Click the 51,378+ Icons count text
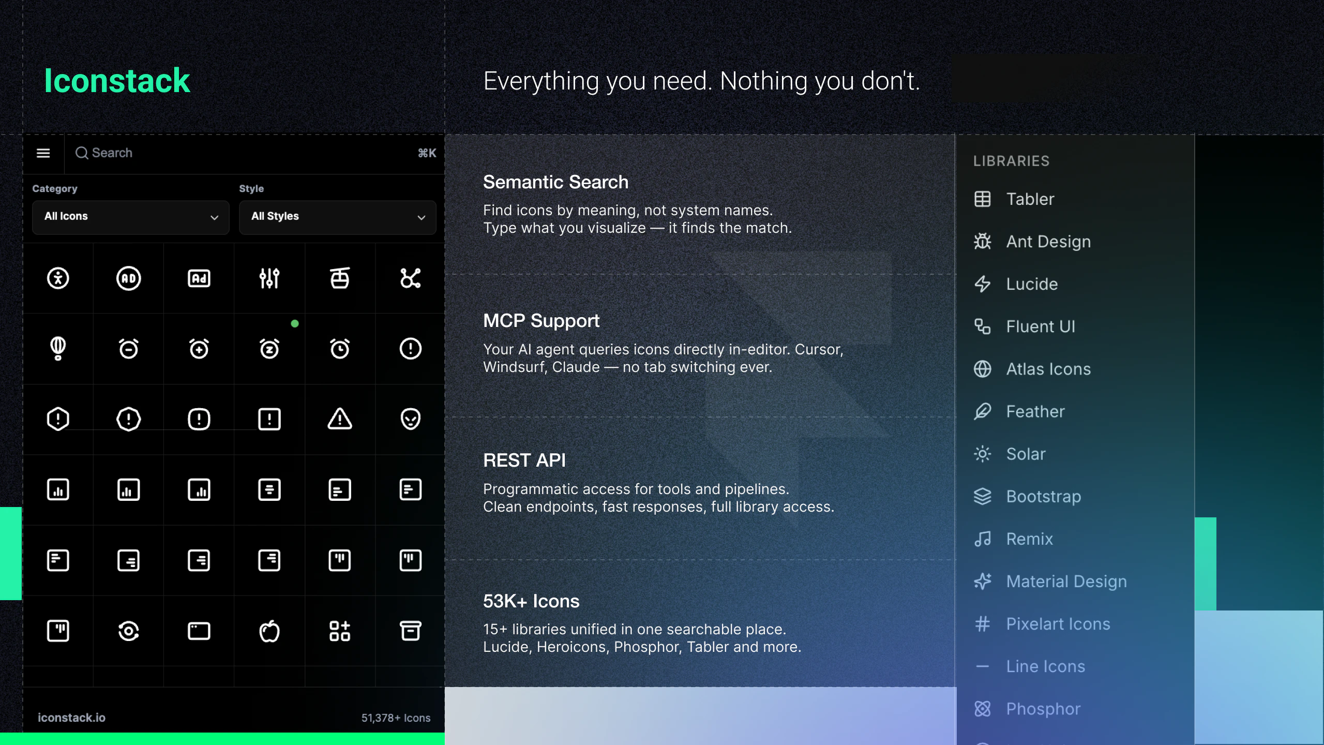This screenshot has height=745, width=1324. (x=396, y=718)
